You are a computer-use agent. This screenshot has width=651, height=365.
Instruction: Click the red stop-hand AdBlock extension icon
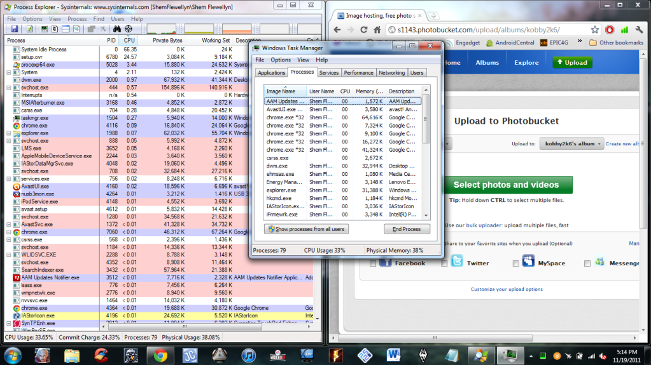610,30
